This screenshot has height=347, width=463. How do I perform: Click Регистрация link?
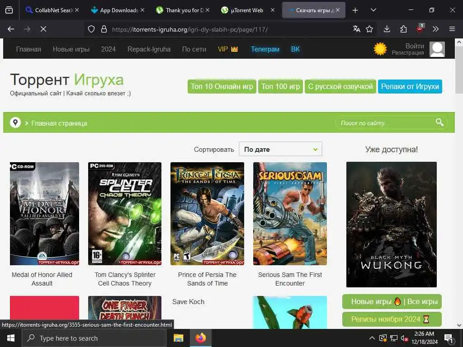point(408,53)
